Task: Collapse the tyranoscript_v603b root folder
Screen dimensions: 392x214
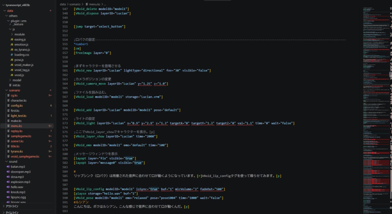Action: tap(3, 5)
